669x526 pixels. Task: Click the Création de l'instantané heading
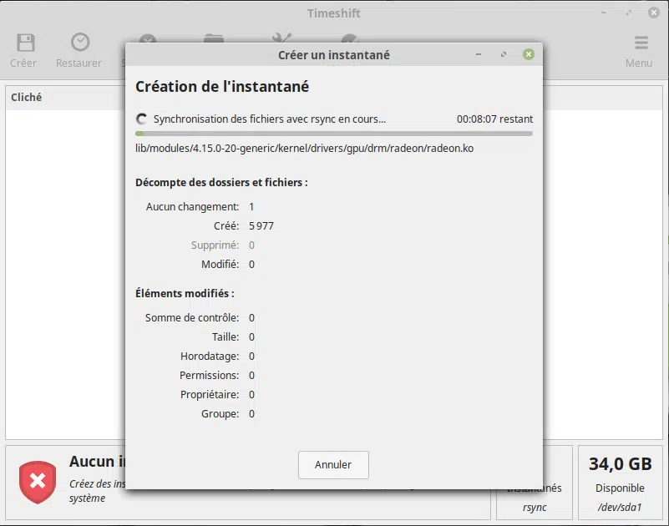pyautogui.click(x=222, y=87)
